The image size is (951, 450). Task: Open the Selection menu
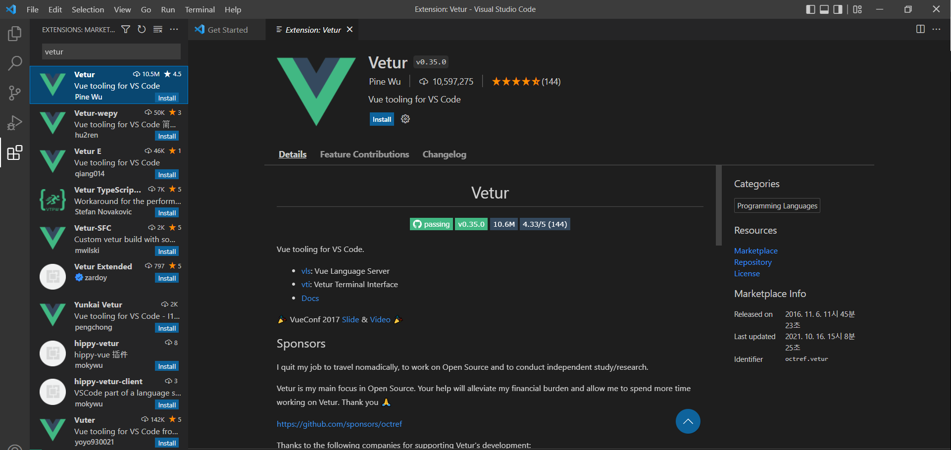(88, 9)
